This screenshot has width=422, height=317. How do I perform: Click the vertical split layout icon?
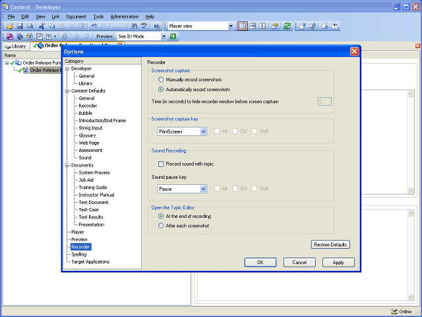click(262, 26)
